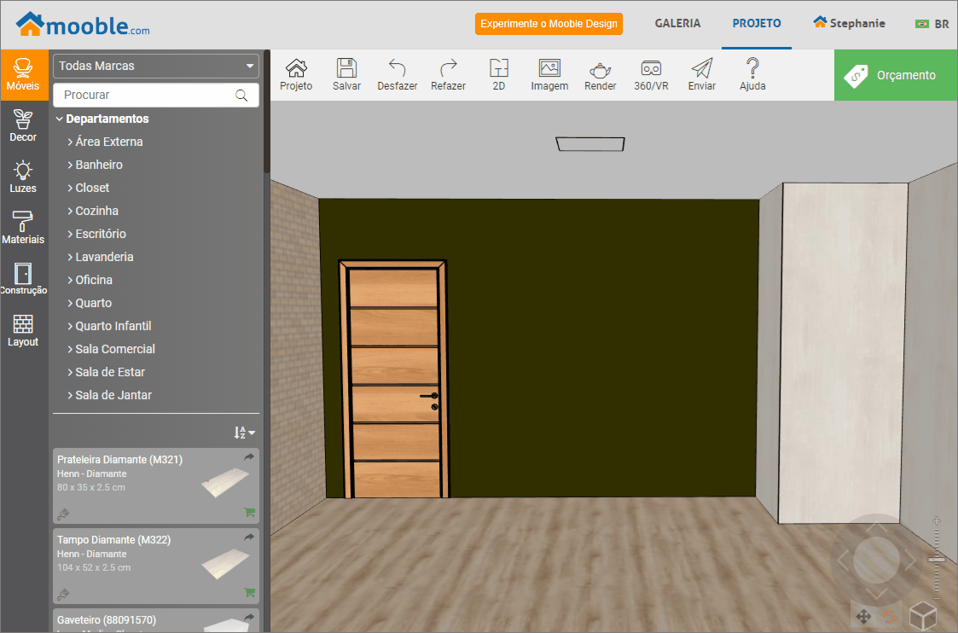Start Render with teapot icon
The width and height of the screenshot is (958, 633).
(600, 75)
